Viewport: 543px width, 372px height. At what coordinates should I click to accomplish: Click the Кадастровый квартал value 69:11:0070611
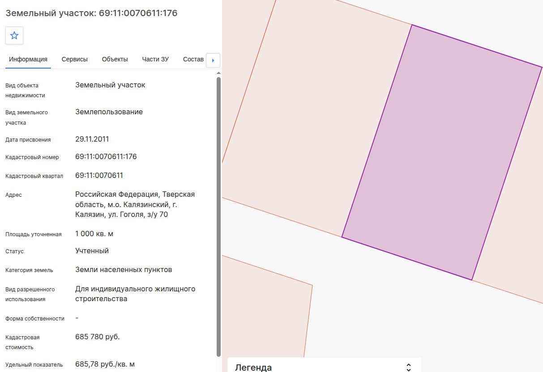pyautogui.click(x=99, y=175)
